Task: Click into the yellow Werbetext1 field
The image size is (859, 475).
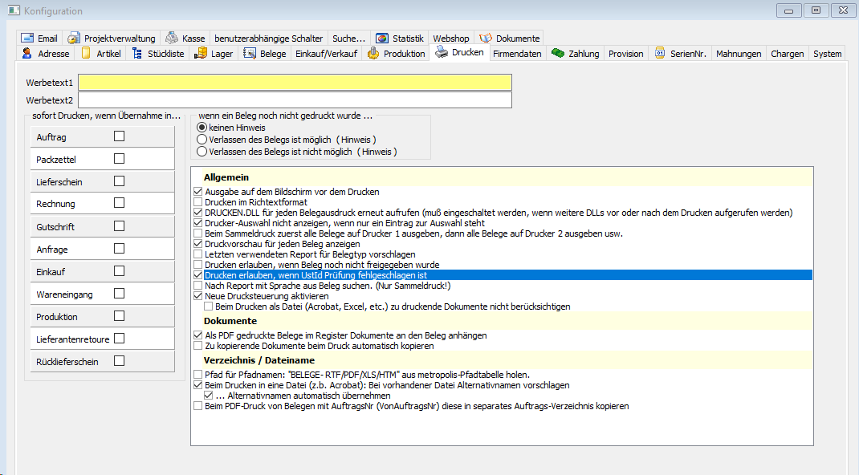Action: 294,83
